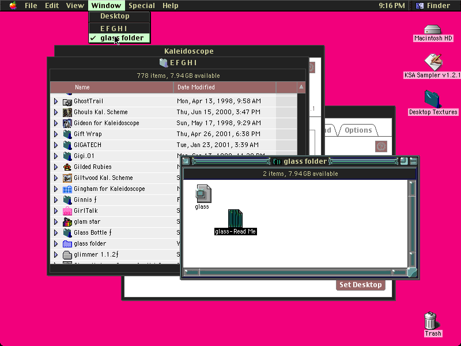Click the date 'Thu, Jun 15, 2000, 3:47 PM'
Image resolution: width=461 pixels, height=346 pixels.
point(218,112)
